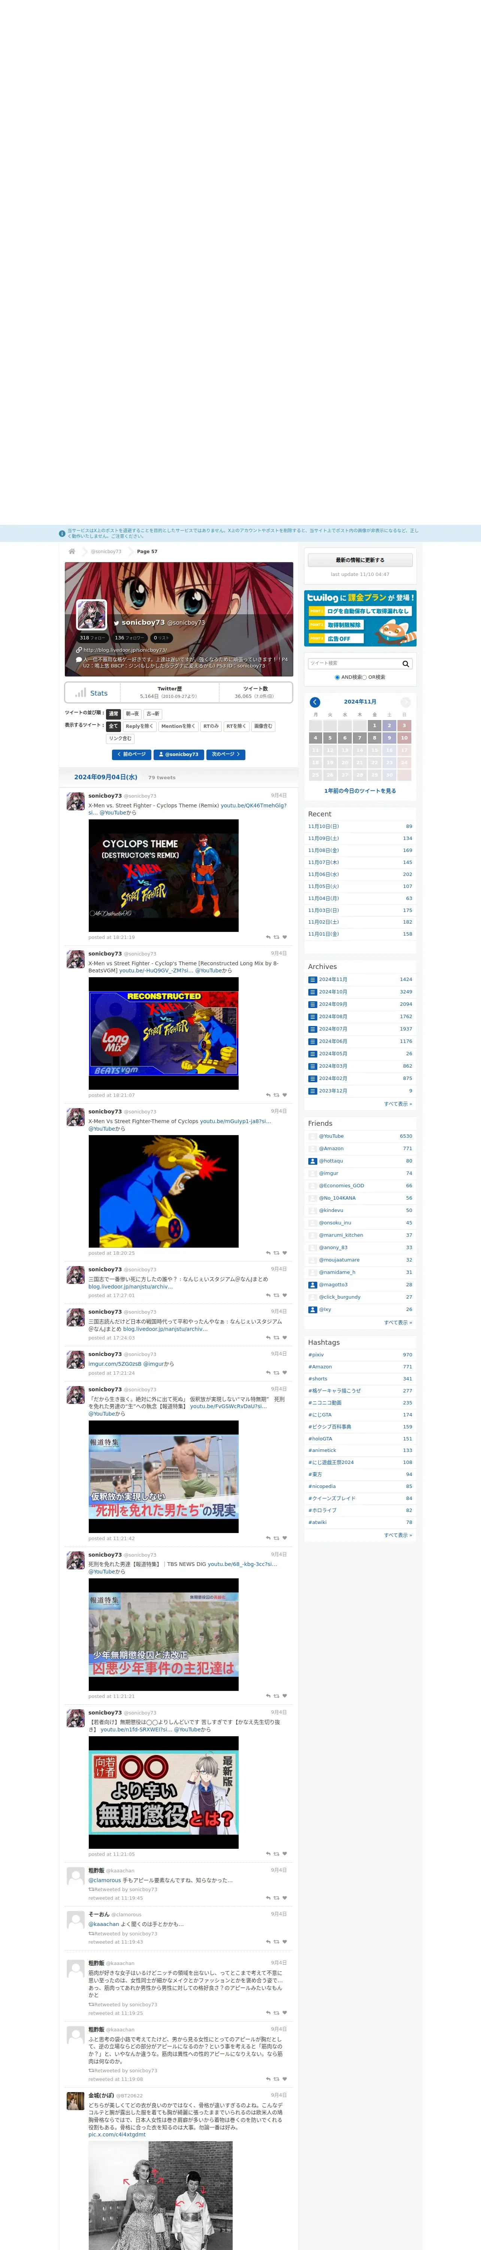Image resolution: width=481 pixels, height=2250 pixels.
Task: Click the sonicboy73 profile avatar in header
Action: tap(92, 615)
